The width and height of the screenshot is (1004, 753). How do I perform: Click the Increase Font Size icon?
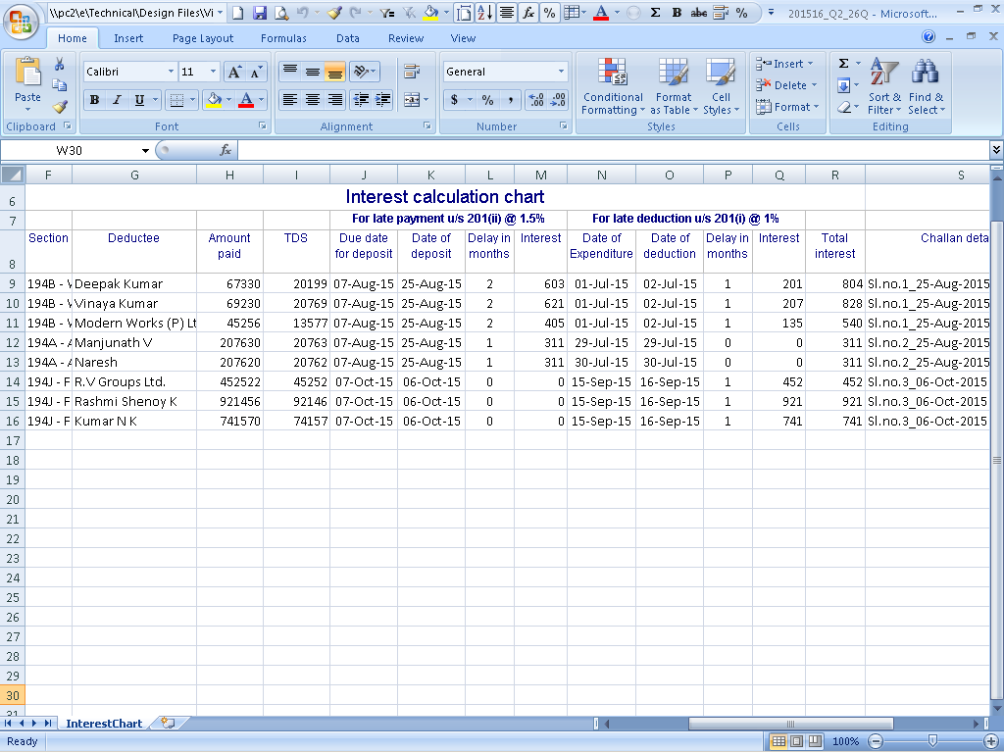234,72
